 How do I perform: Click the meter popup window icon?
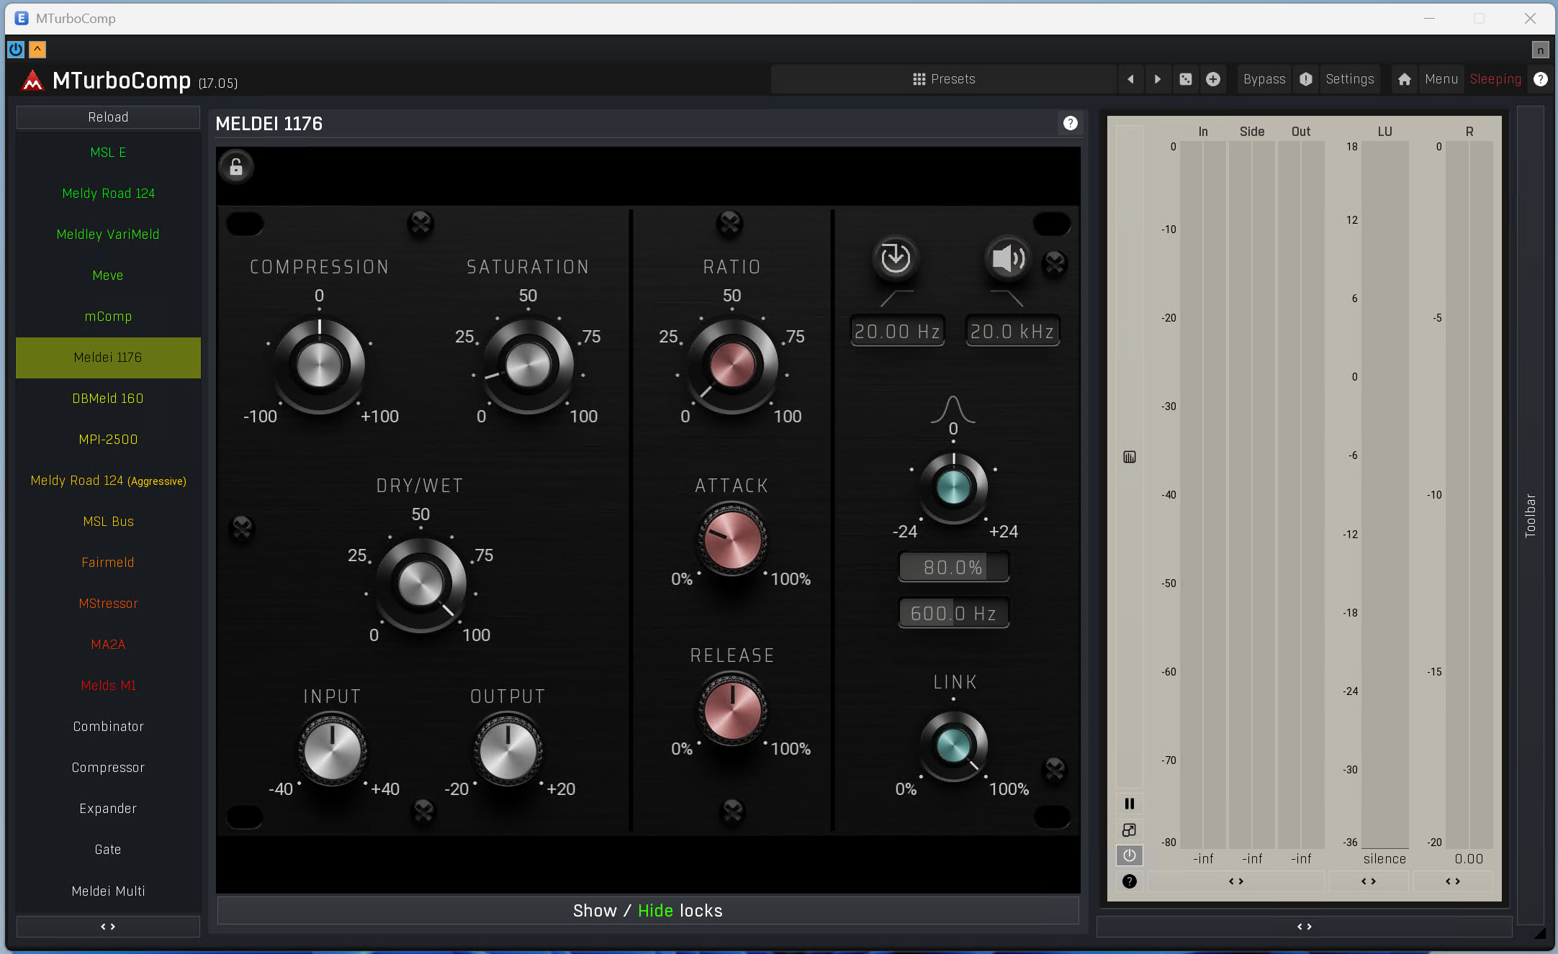click(x=1130, y=830)
